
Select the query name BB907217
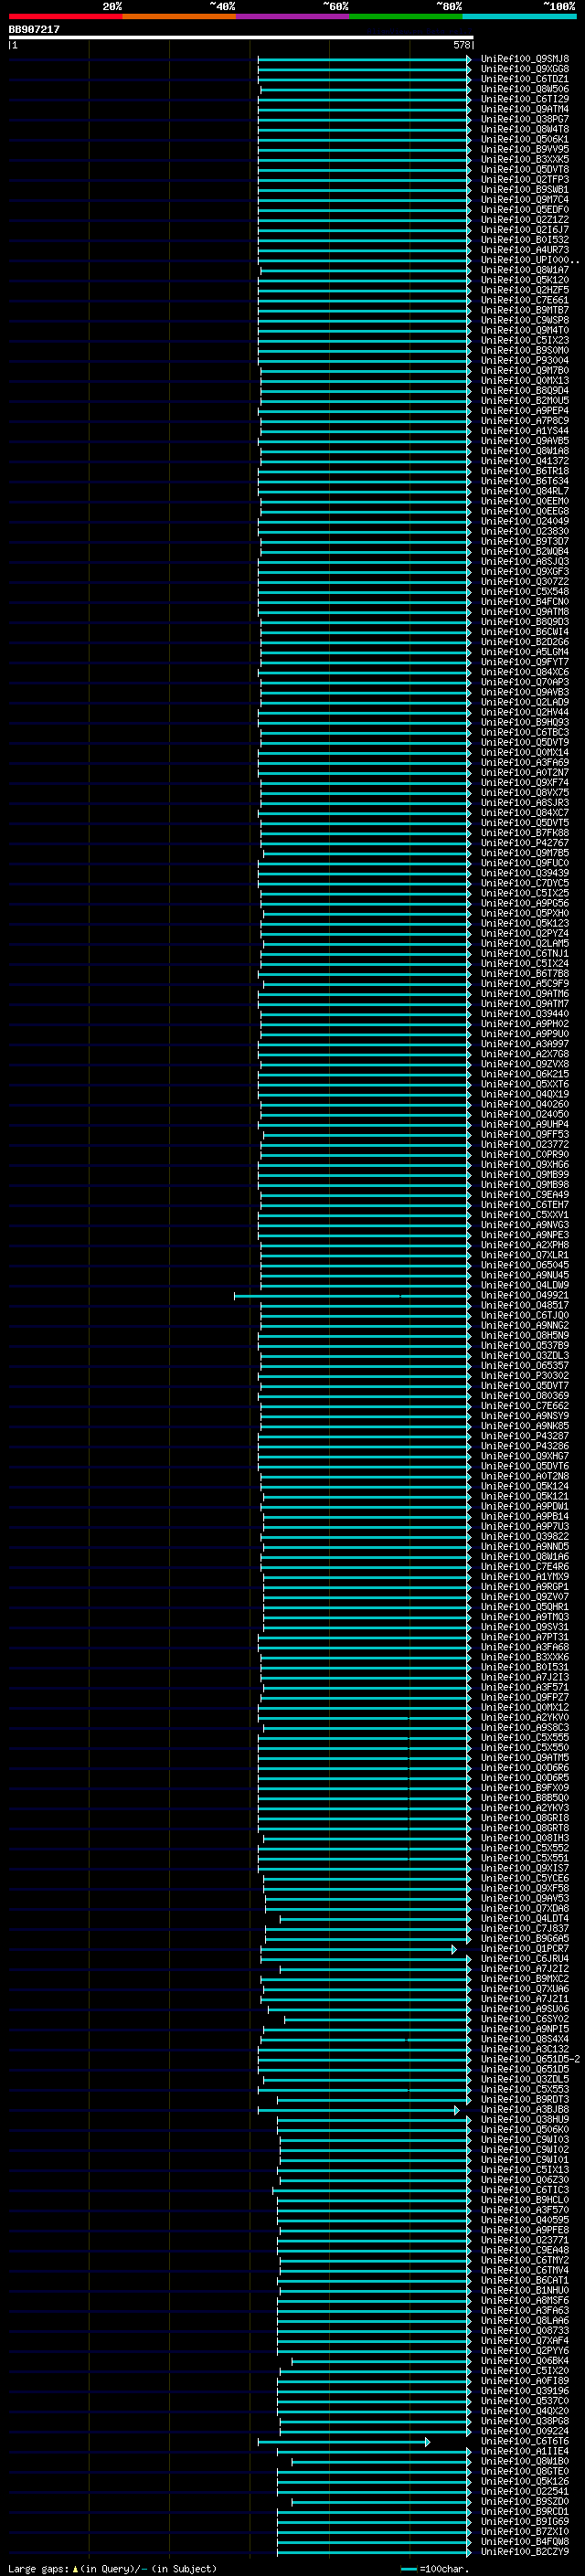click(x=34, y=30)
